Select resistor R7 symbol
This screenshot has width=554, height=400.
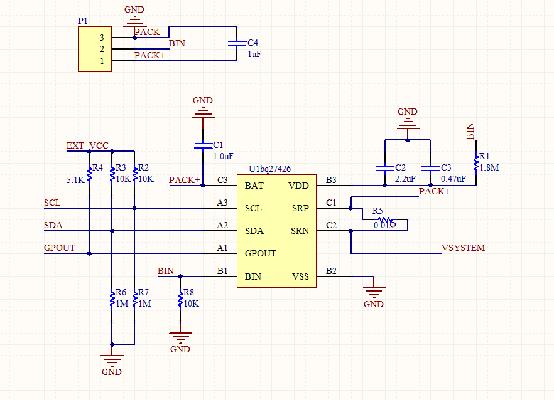coord(134,298)
